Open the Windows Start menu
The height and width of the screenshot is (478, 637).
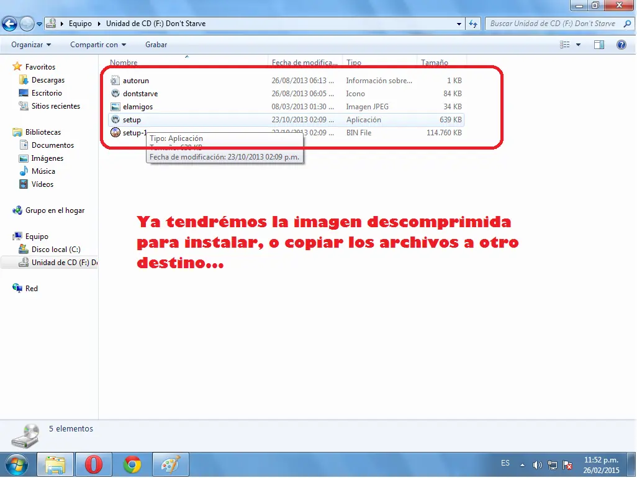point(17,464)
